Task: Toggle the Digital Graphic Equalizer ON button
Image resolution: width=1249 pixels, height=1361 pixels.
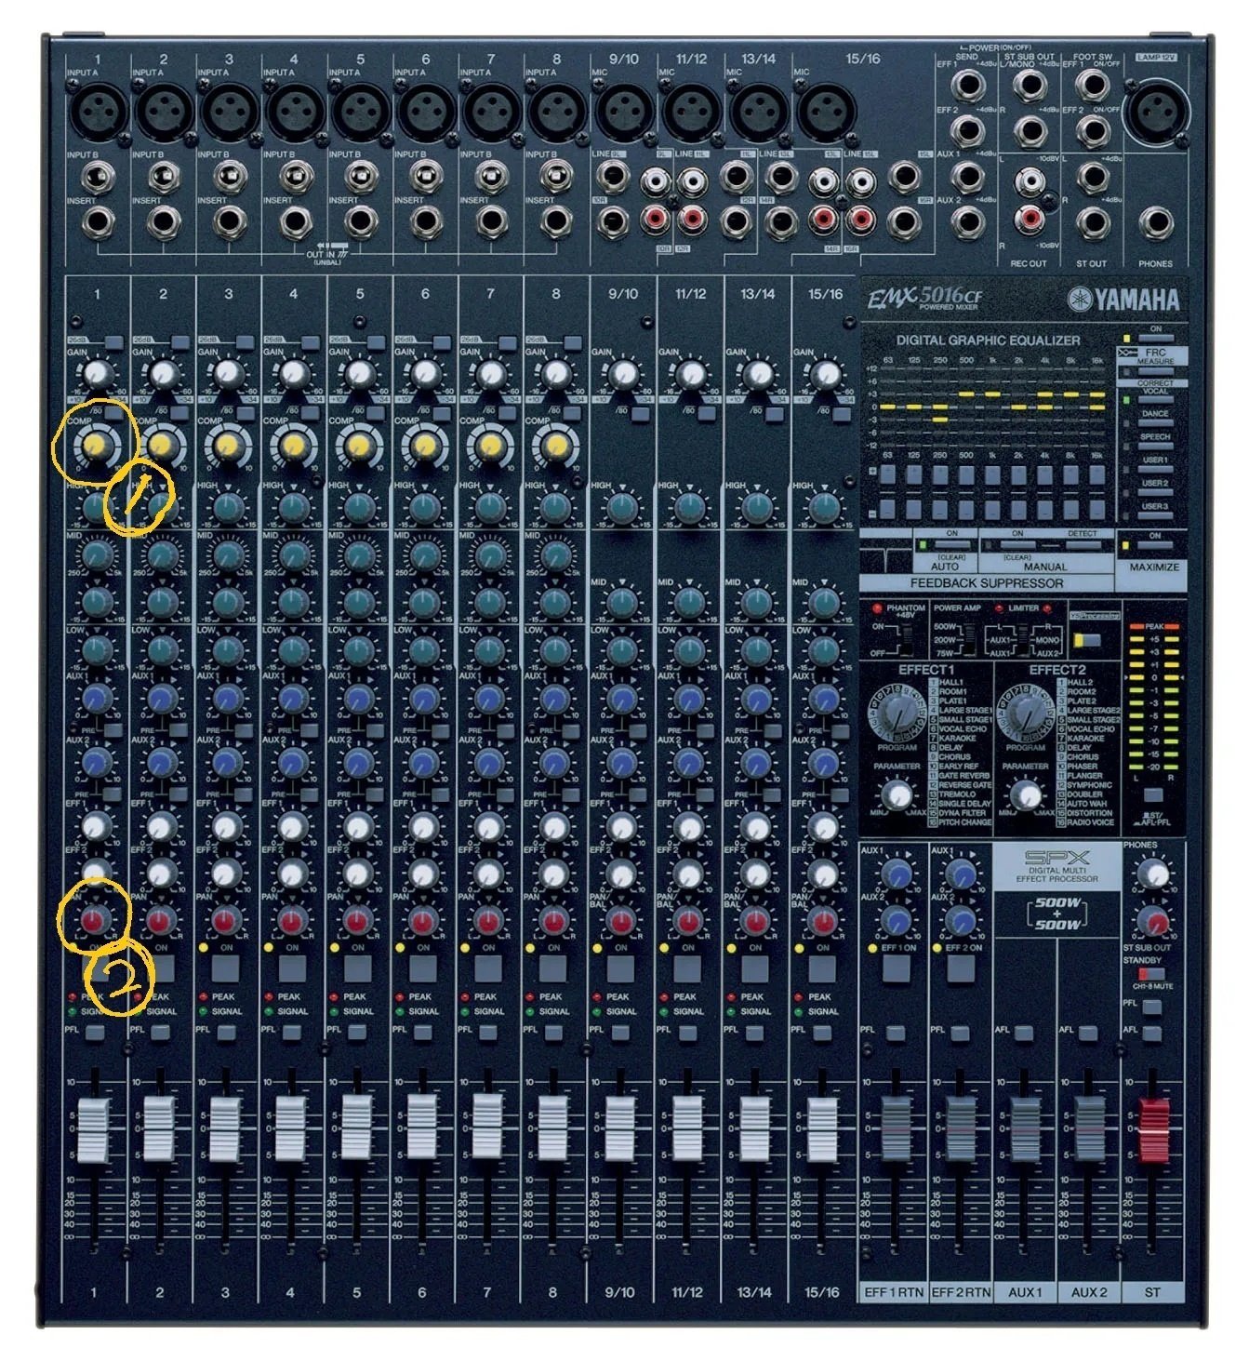Action: click(1156, 338)
